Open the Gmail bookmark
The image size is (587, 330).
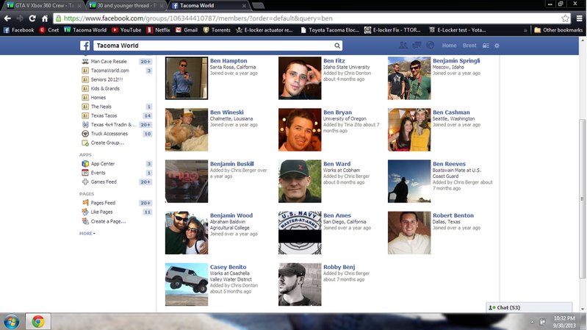tap(187, 30)
